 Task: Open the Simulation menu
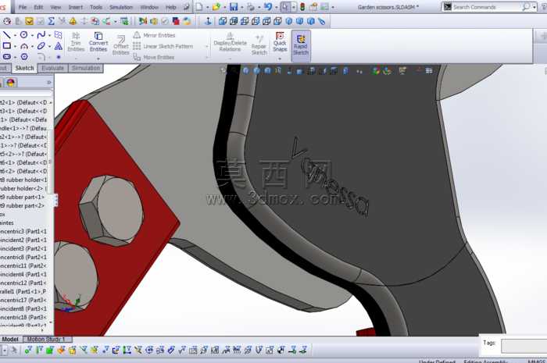click(x=121, y=7)
